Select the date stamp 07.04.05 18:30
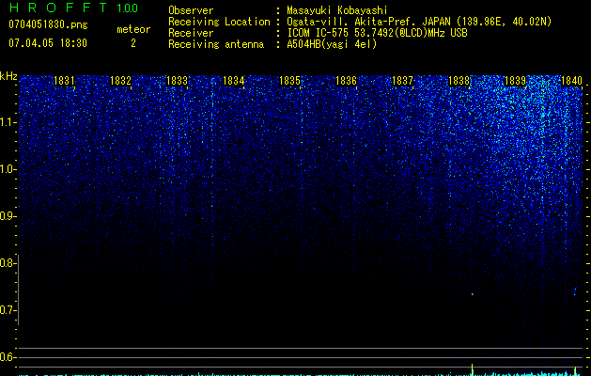Screen dimensions: 591x376 click(48, 43)
